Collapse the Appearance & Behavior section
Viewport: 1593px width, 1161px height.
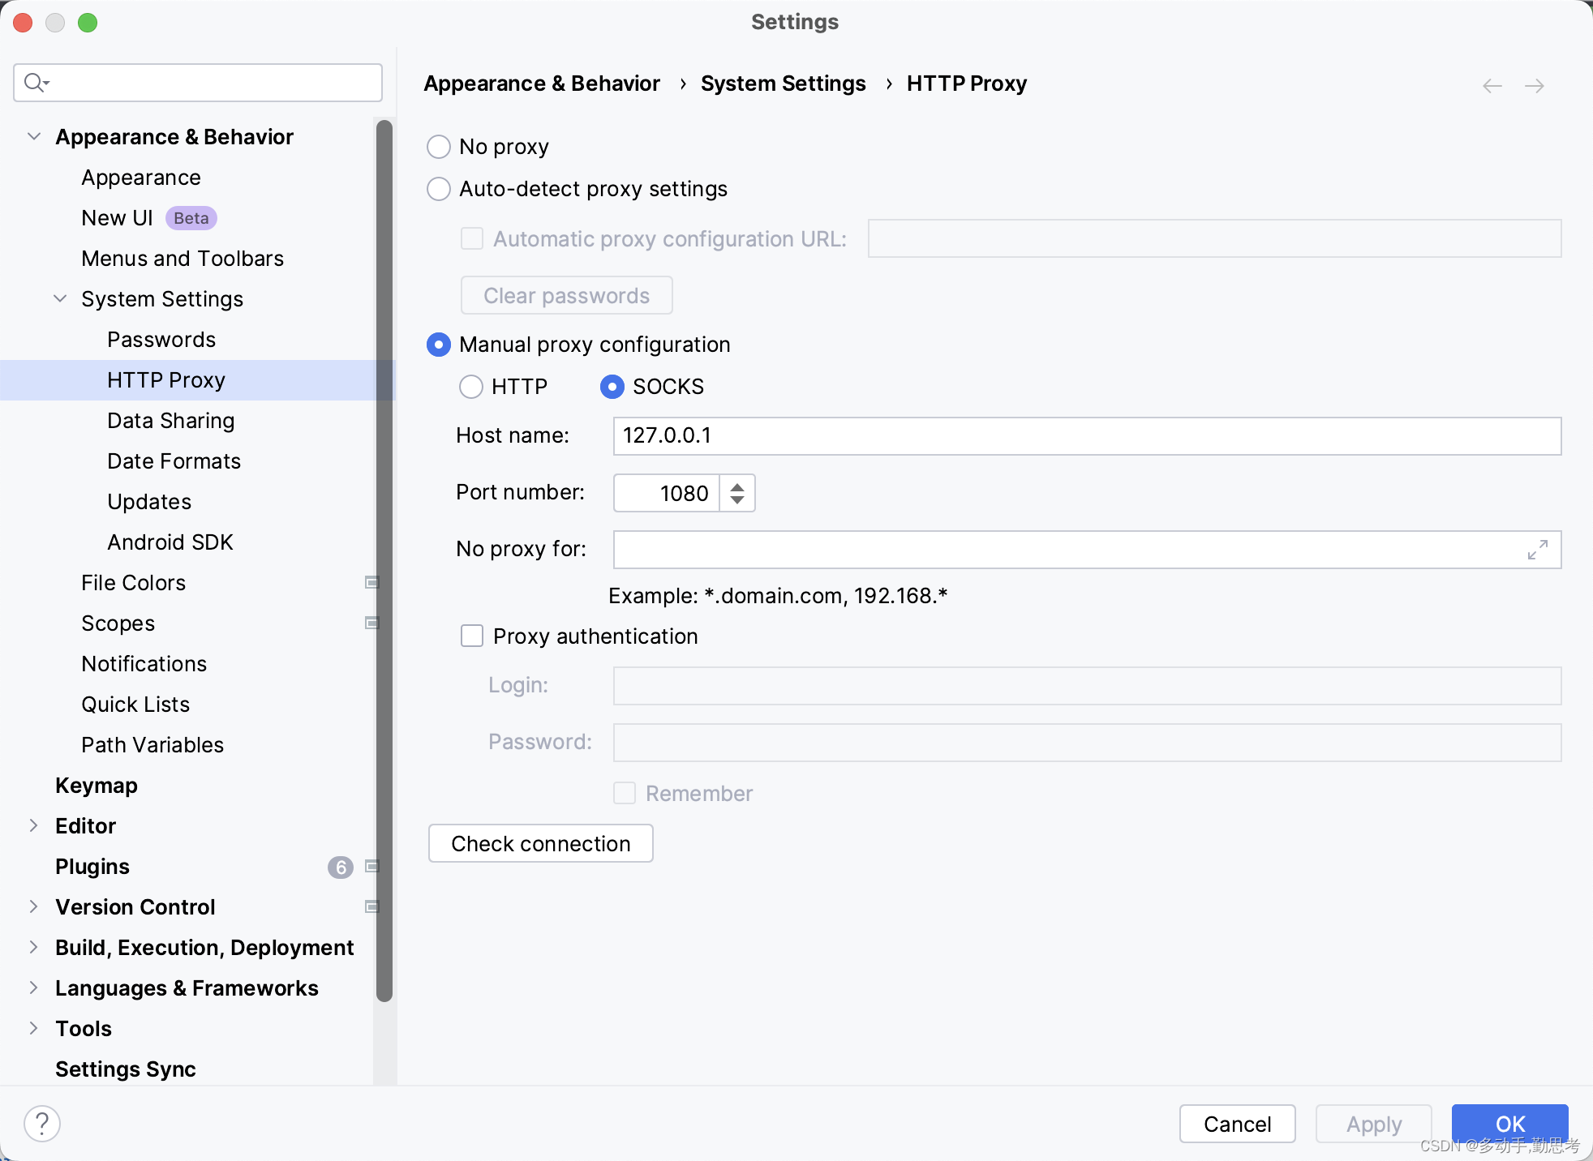point(34,136)
